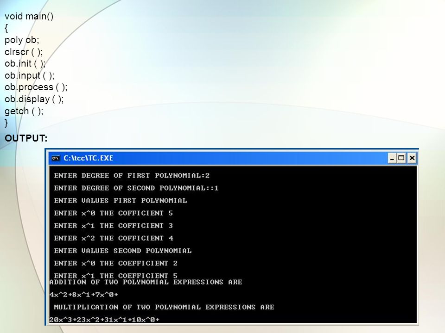Screen dimensions: 445x333
Task: Click 'ENTER VALUES FIRST POLYNOMIAL' console line
Action: point(121,200)
